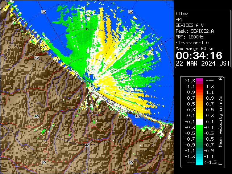Select the 'PRF: 1800Hz' entry
The width and height of the screenshot is (232, 174).
point(190,37)
